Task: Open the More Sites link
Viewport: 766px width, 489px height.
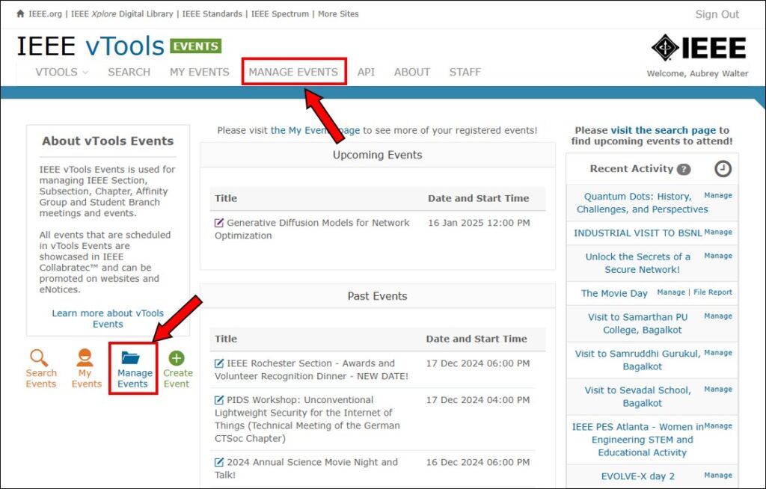Action: click(338, 14)
